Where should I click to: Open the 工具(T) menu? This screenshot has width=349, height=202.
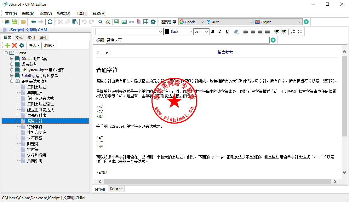[x=81, y=13]
